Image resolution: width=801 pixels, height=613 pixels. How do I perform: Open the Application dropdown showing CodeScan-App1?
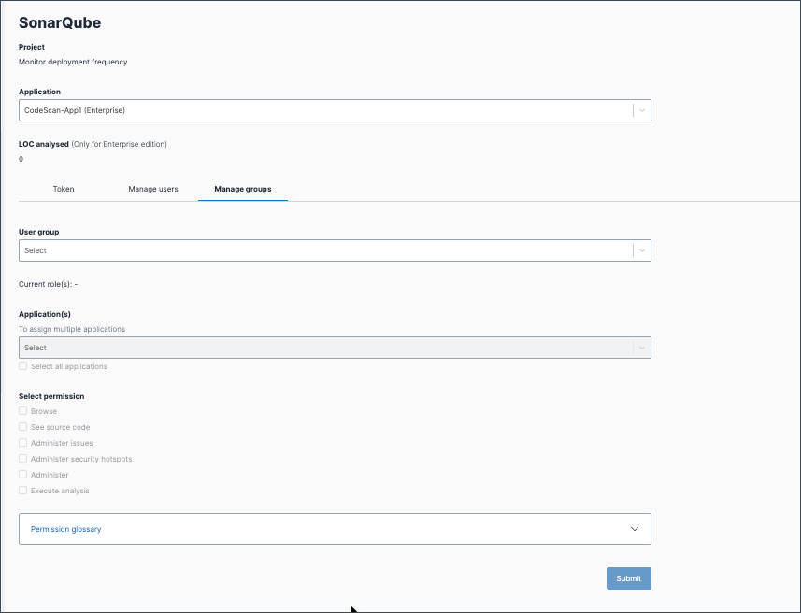[x=335, y=110]
